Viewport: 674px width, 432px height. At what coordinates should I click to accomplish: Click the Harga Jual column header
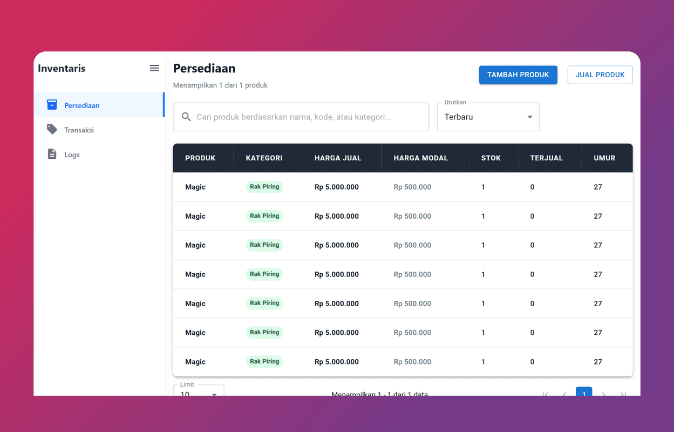pos(338,158)
